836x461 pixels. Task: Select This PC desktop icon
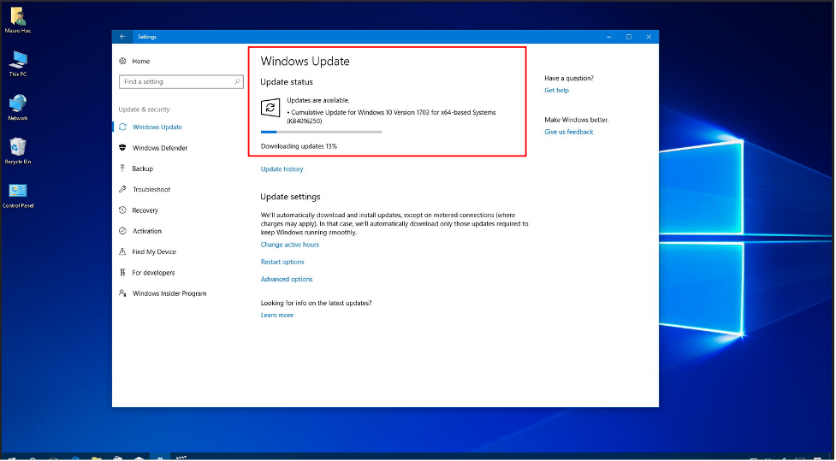click(18, 63)
